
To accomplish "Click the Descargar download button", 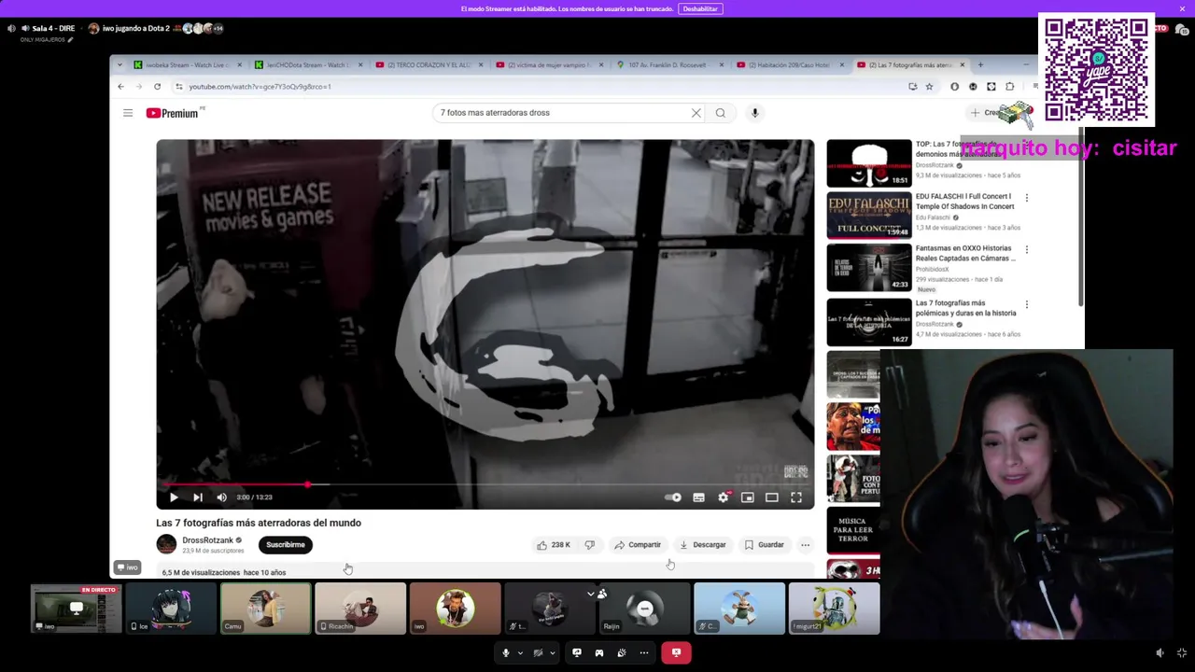I will tap(702, 545).
